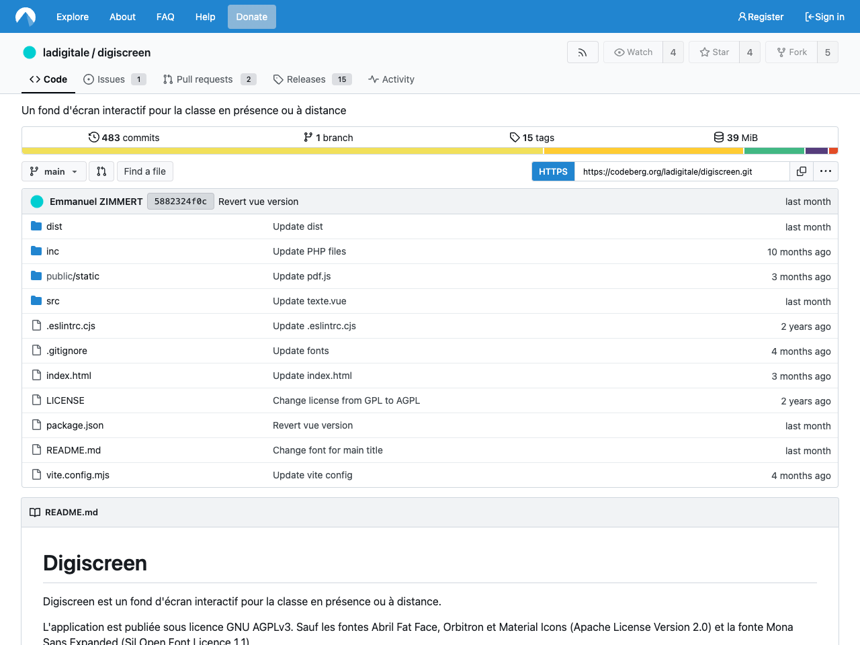
Task: Click the branch icon next to 1 branch
Action: 308,137
